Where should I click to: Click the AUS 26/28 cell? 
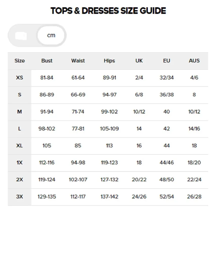coord(194,197)
